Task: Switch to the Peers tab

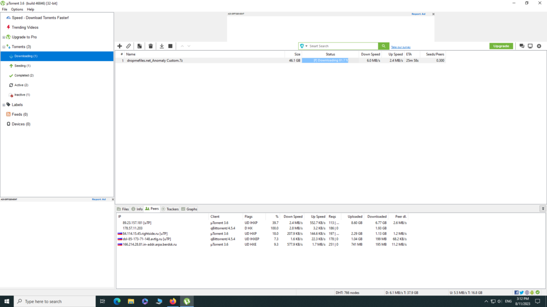Action: tap(152, 209)
